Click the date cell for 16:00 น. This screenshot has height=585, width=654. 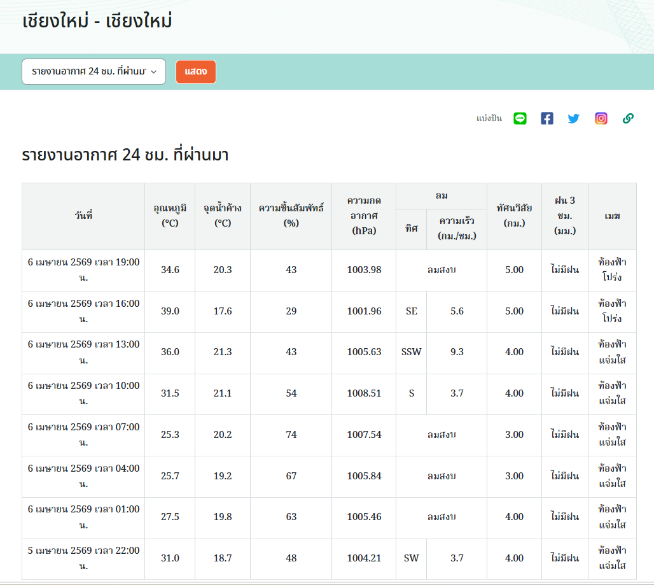(x=83, y=311)
